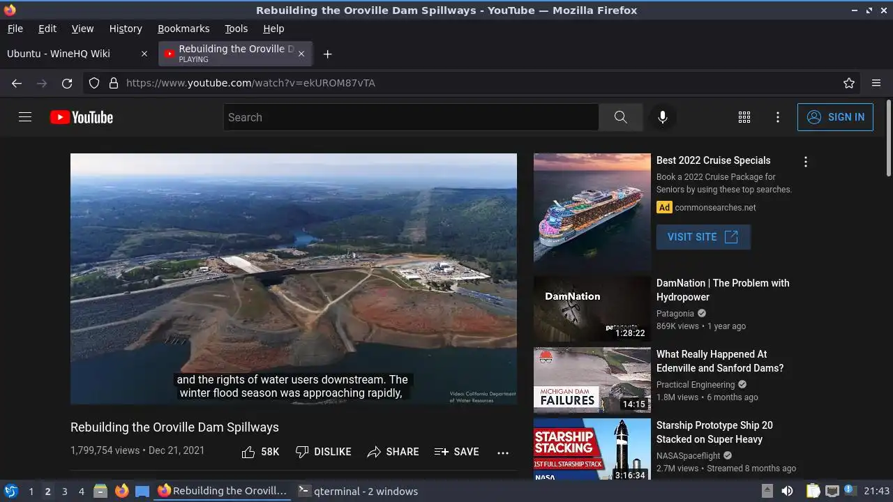Image resolution: width=893 pixels, height=502 pixels.
Task: Open the View menu
Action: tap(82, 29)
